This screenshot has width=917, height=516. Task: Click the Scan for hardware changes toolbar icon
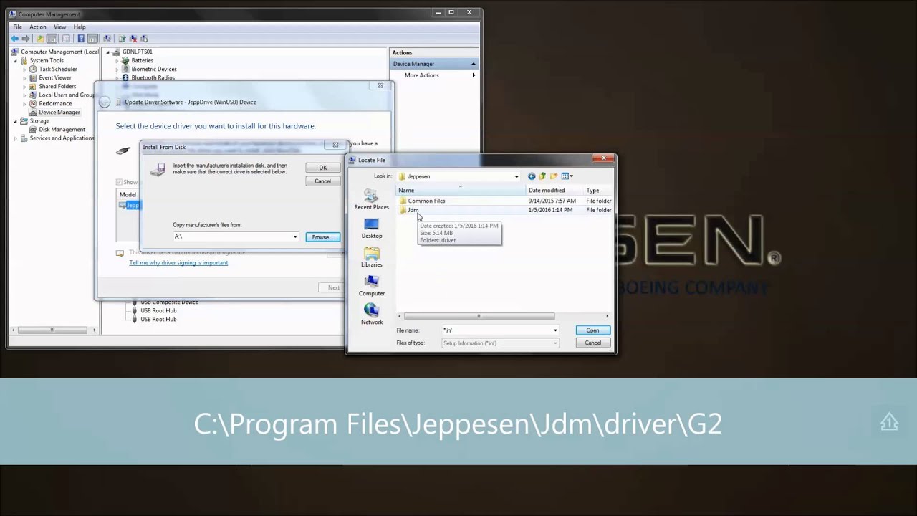tap(107, 39)
